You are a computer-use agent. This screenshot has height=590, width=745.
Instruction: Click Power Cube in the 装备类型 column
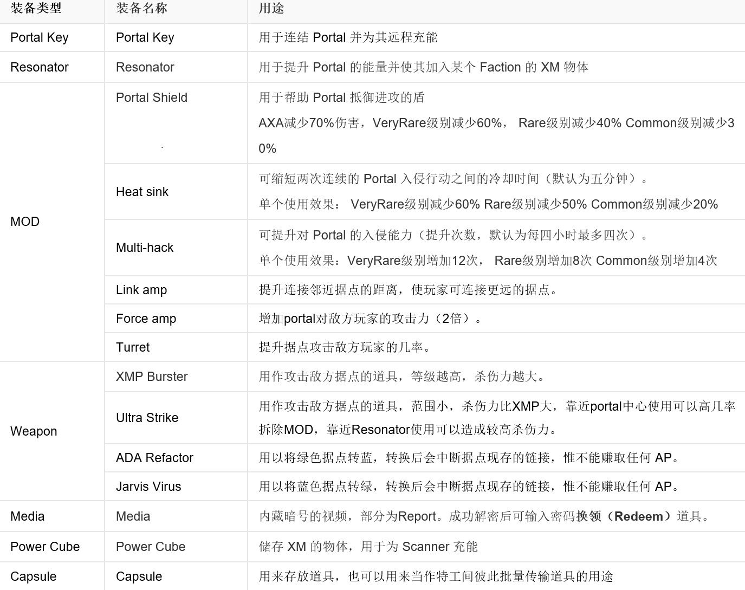(x=45, y=547)
